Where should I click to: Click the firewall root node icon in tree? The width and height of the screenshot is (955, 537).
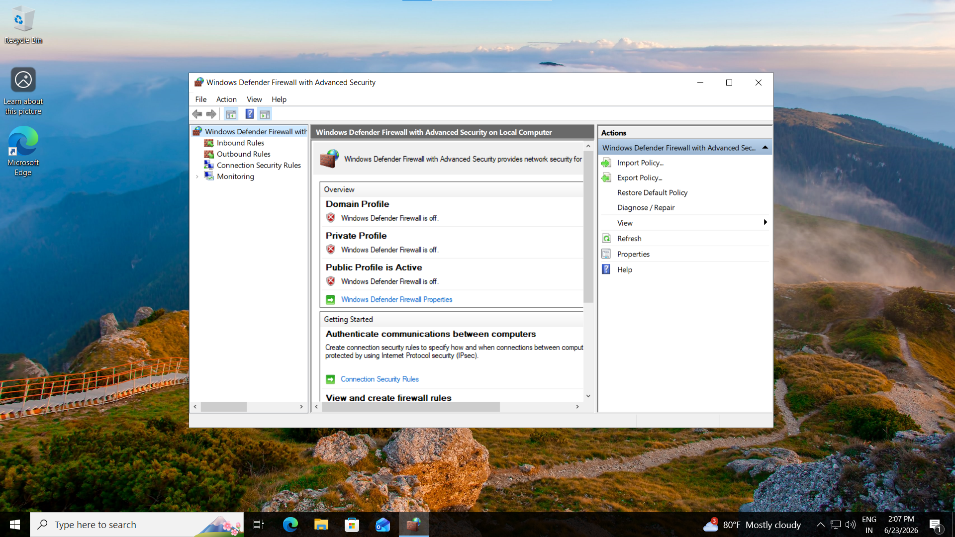(x=197, y=131)
